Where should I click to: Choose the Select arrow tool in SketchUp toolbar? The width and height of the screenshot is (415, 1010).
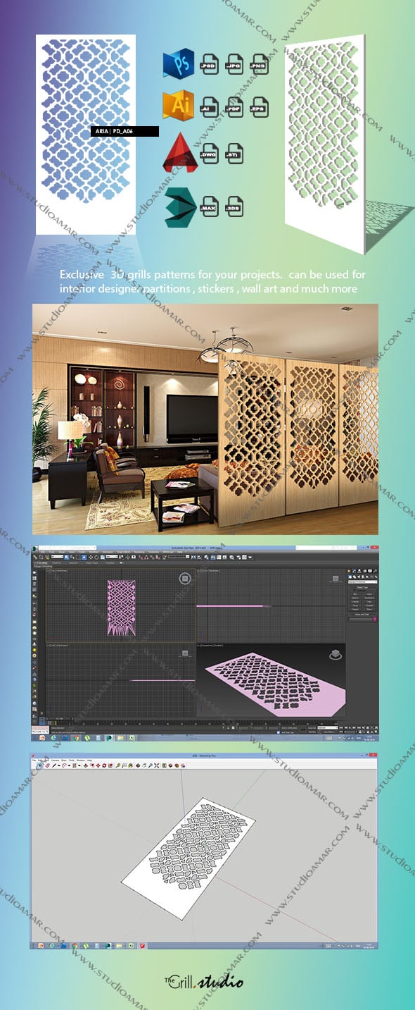39,765
